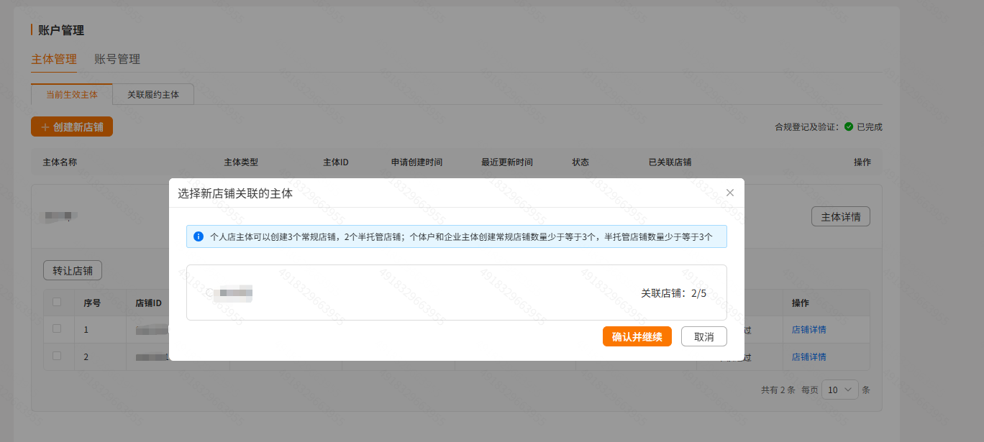Click the 主体类型 column header
Viewport: 984px width, 442px height.
(x=241, y=162)
